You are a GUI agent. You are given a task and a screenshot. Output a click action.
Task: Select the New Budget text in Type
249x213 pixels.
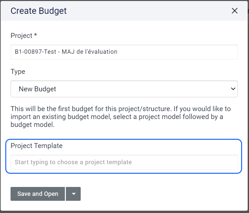pos(37,89)
